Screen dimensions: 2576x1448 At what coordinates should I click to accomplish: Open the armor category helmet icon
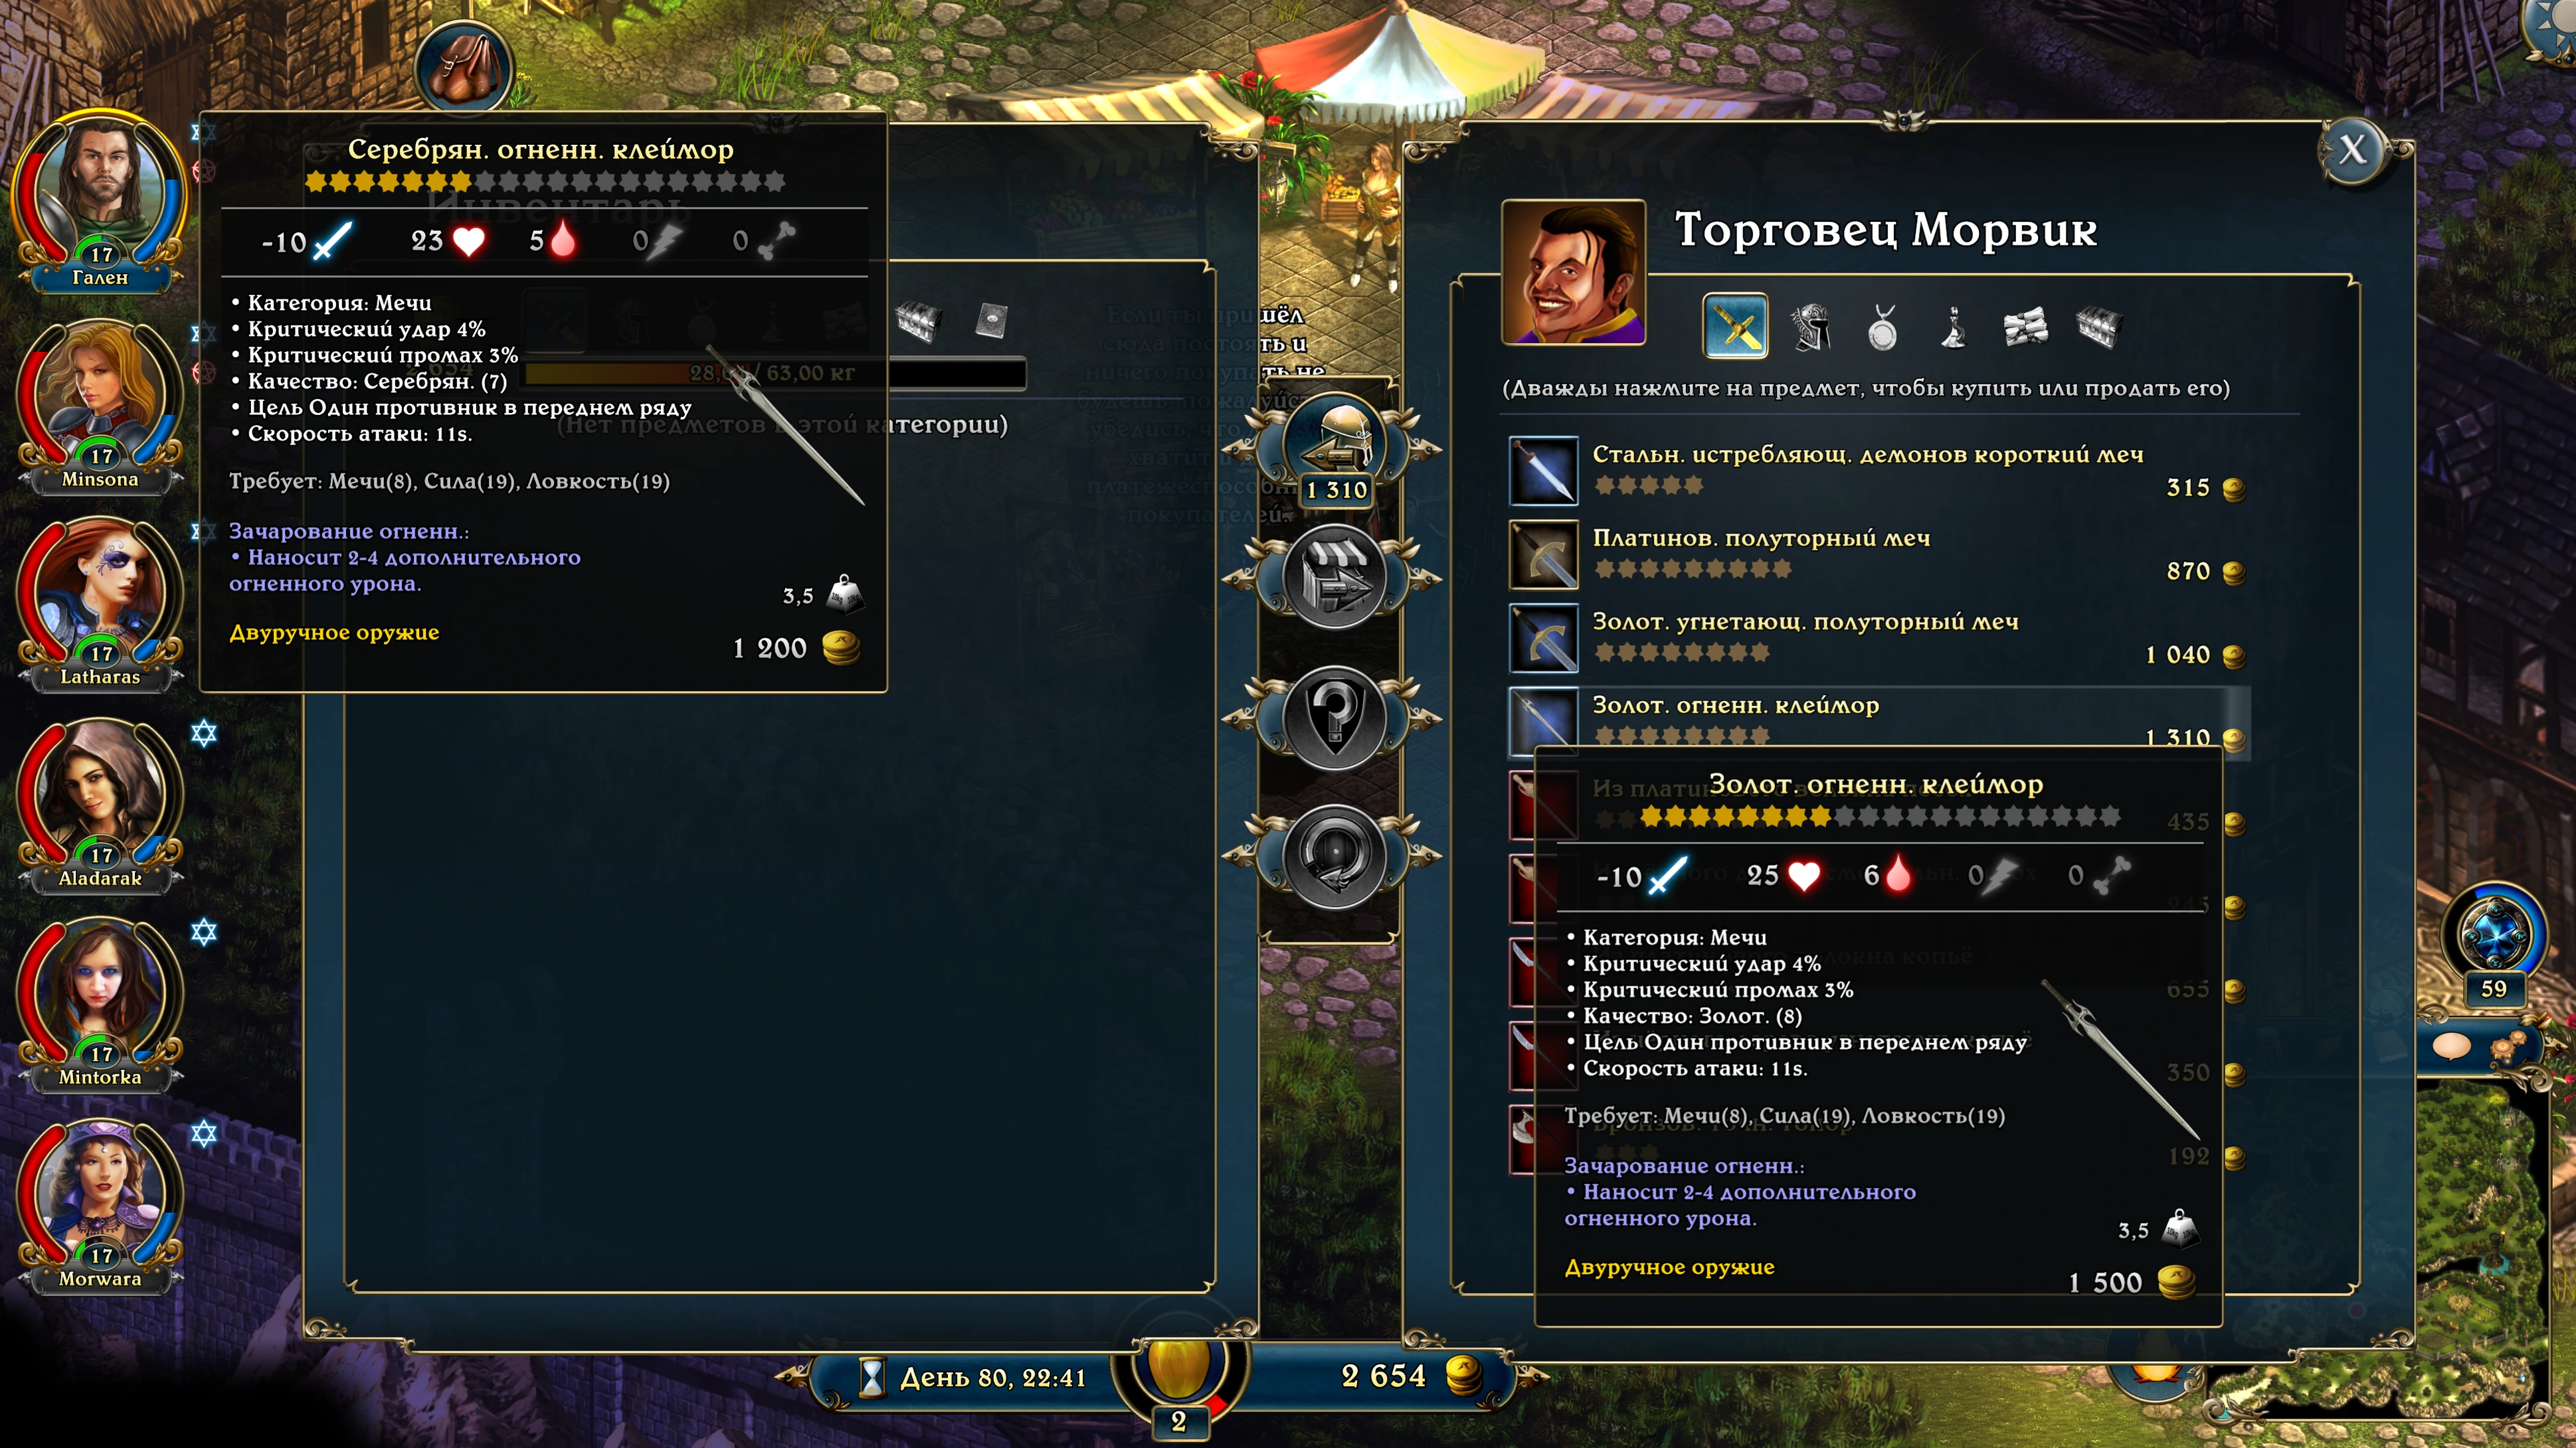pyautogui.click(x=1810, y=327)
